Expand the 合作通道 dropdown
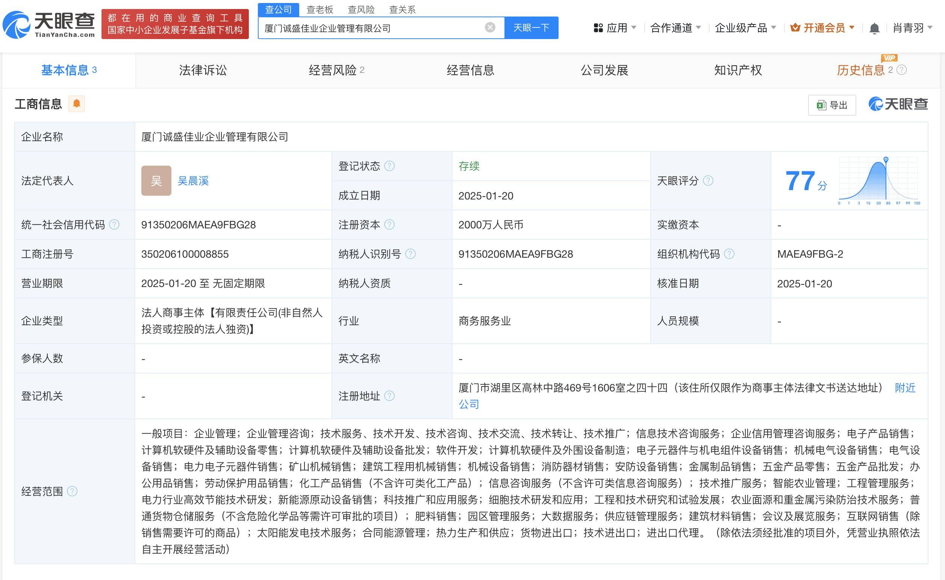The width and height of the screenshot is (945, 580). click(675, 28)
